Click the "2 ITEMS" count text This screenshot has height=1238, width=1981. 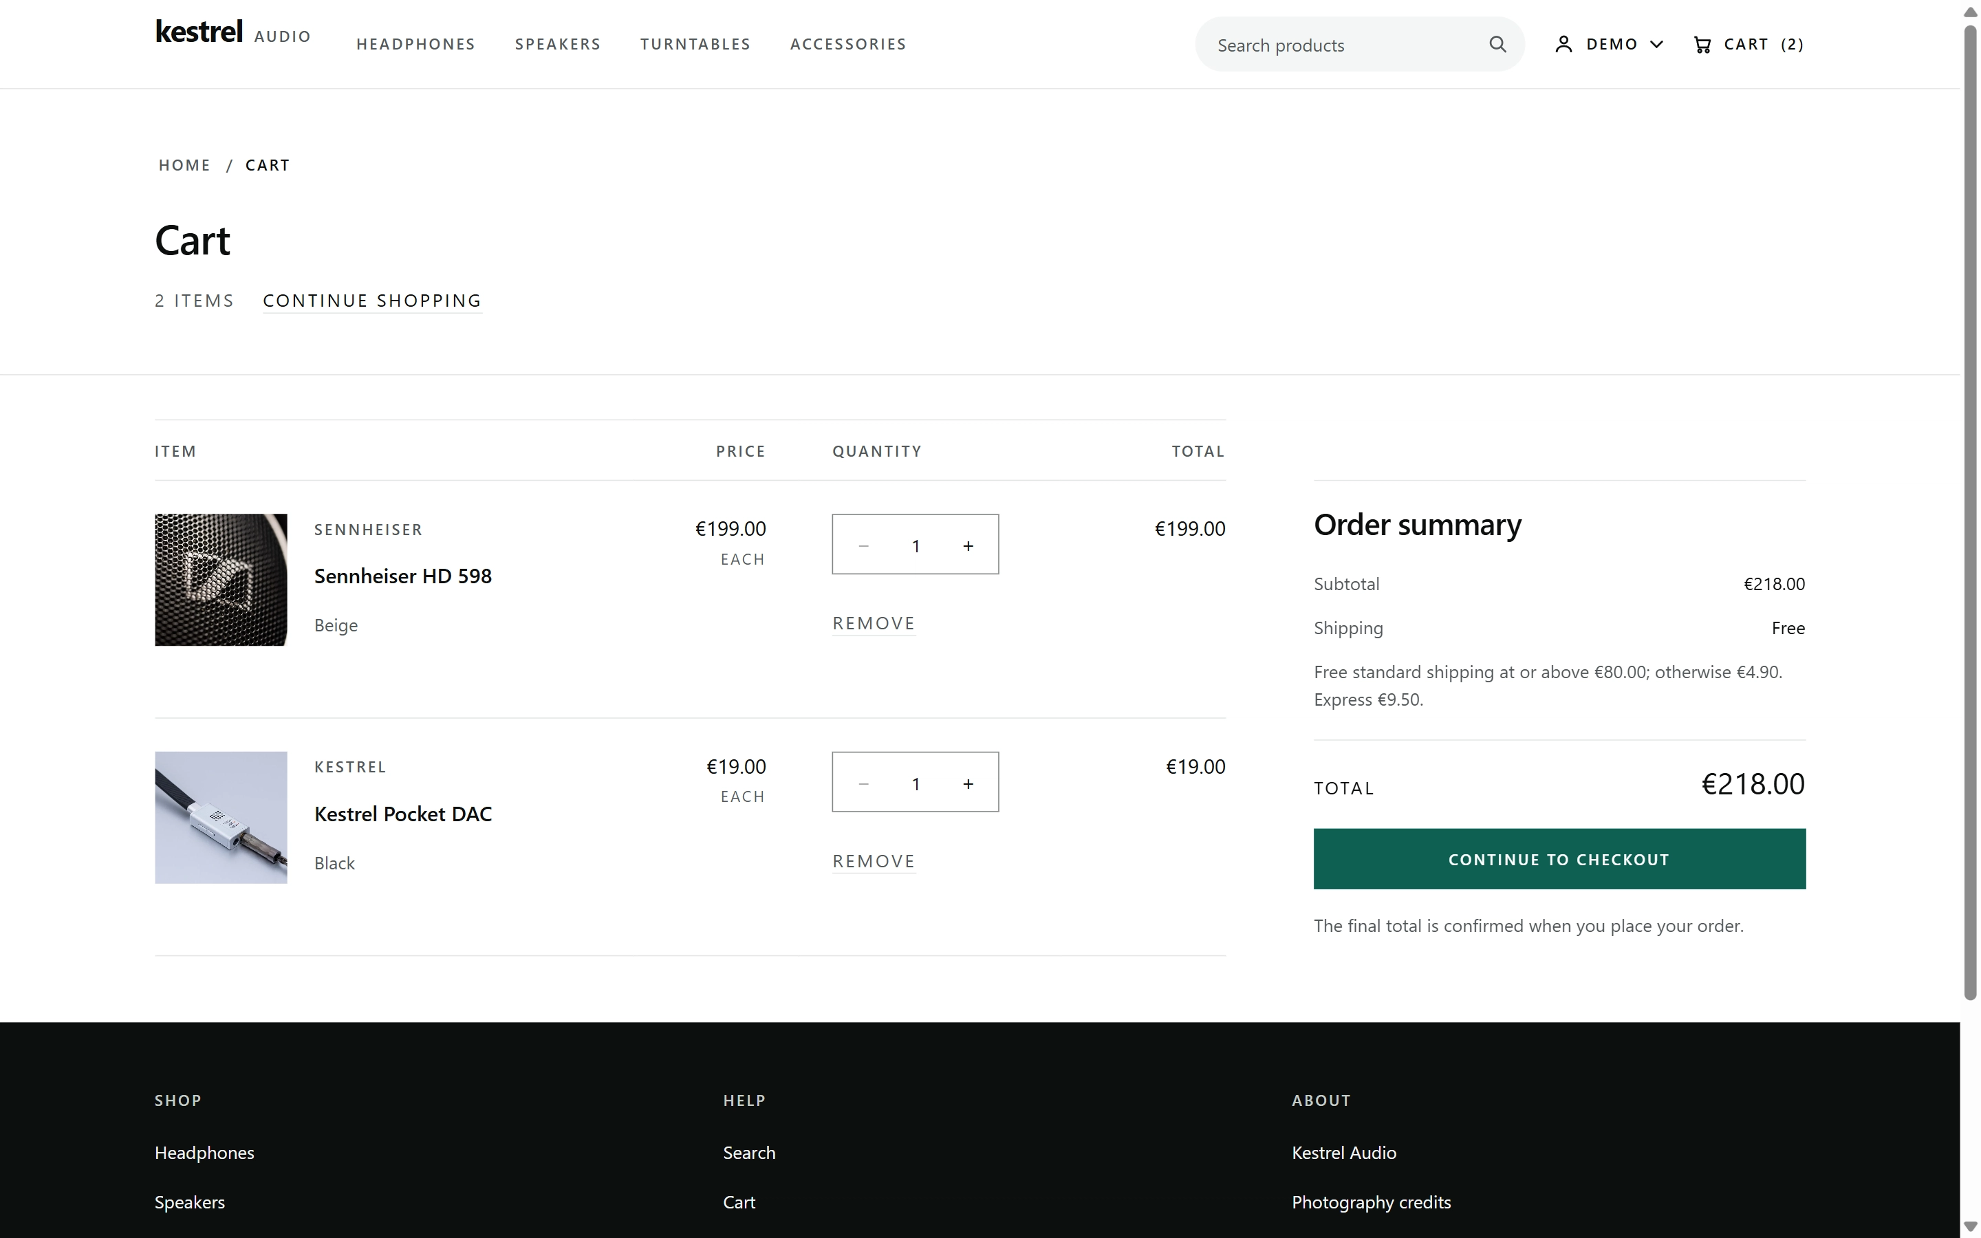coord(194,301)
